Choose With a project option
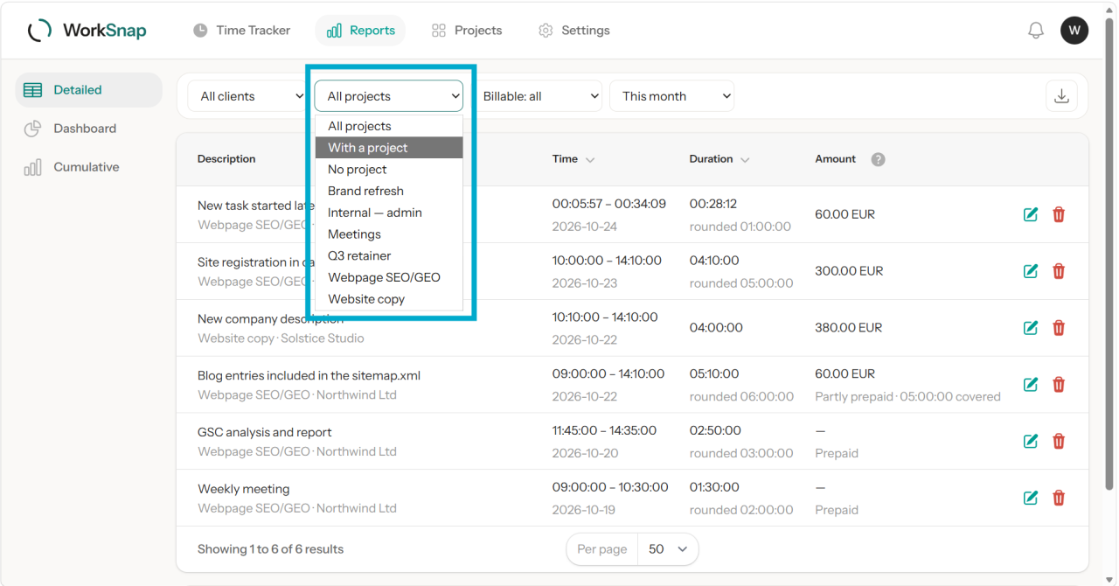The image size is (1119, 586). point(389,148)
